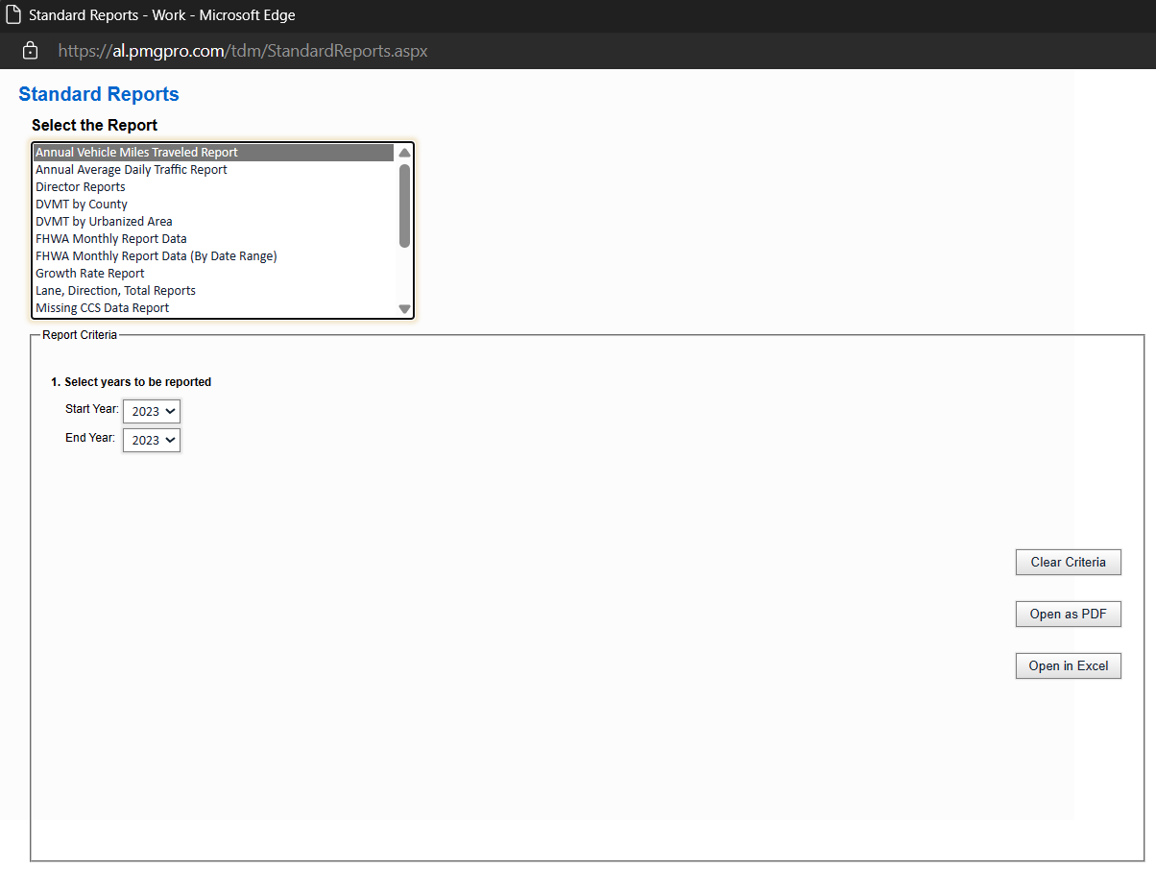
Task: Select Annual Vehicle Miles Traveled Report
Action: (x=213, y=153)
